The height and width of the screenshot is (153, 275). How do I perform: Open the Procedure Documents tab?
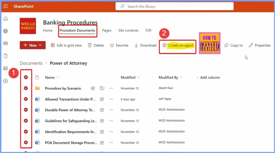[x=77, y=30]
